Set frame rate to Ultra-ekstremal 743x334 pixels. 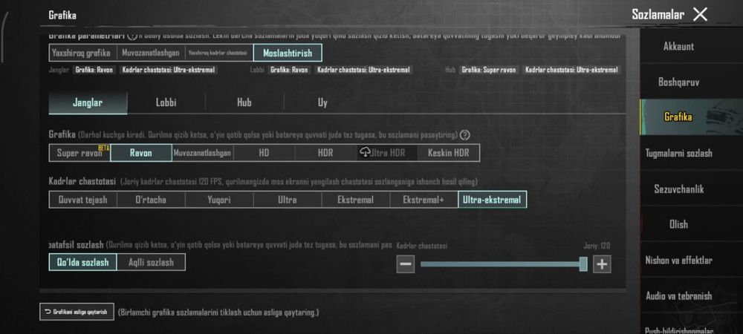[x=493, y=200]
